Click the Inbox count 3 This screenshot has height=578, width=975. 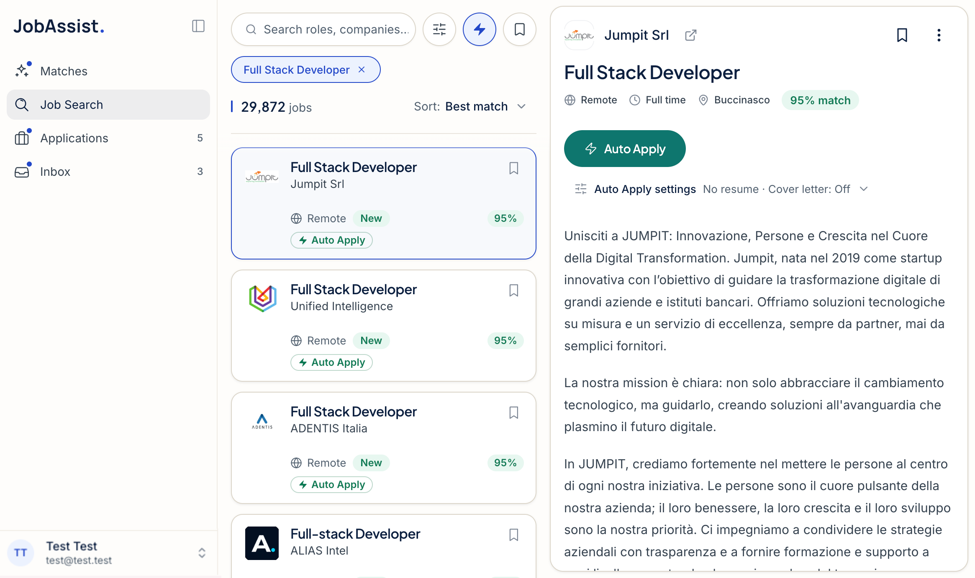pos(200,172)
